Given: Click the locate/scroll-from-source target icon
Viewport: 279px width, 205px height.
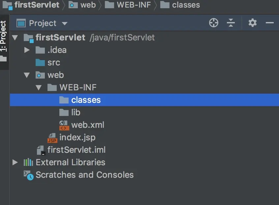Looking at the screenshot, I should [214, 23].
